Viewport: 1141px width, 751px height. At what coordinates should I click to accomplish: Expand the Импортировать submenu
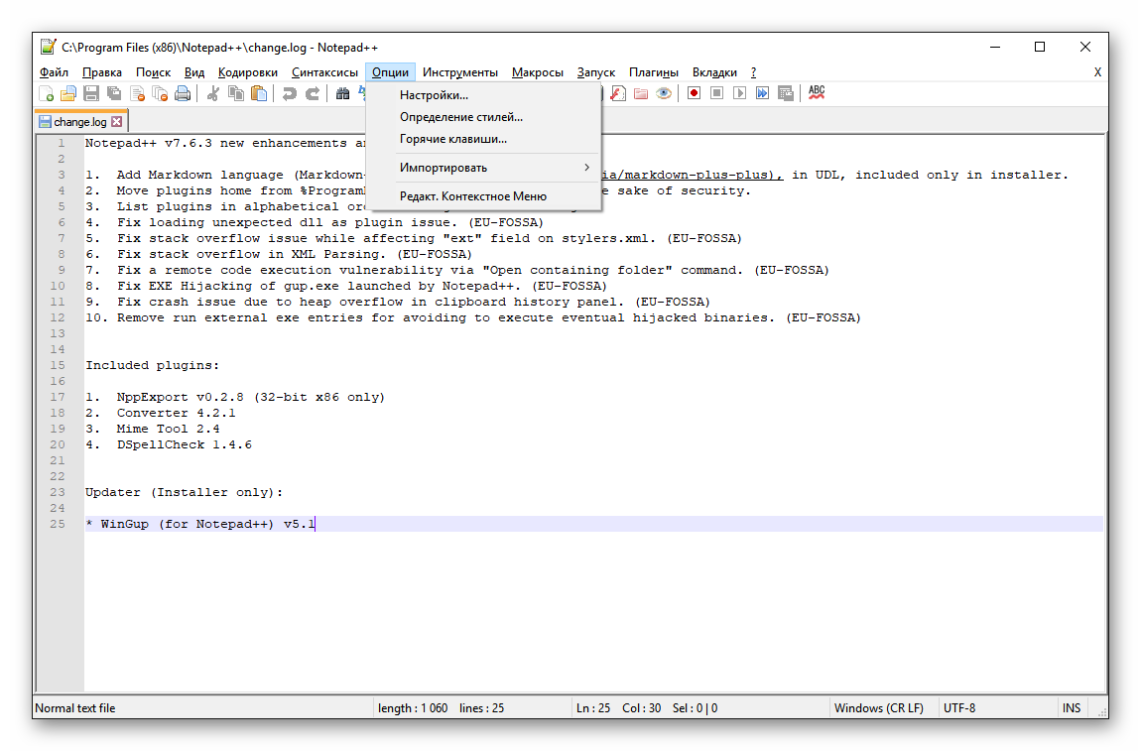pyautogui.click(x=486, y=168)
